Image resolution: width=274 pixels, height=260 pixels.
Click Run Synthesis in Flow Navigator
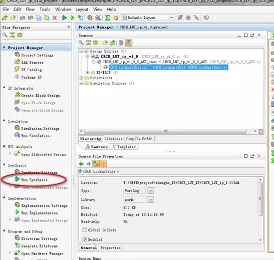click(x=34, y=180)
